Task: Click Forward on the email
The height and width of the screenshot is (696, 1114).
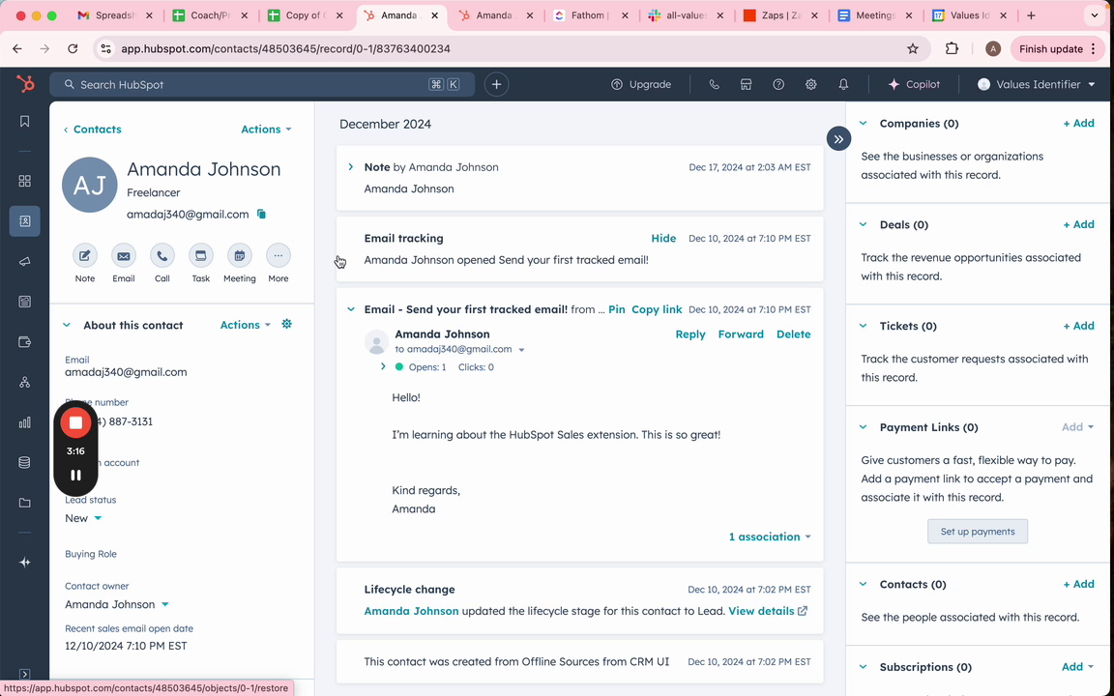Action: click(x=741, y=334)
